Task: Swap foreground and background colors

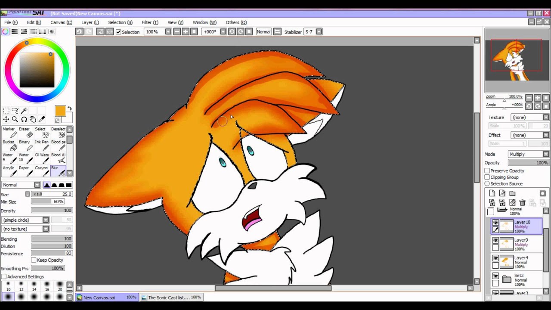Action: [x=69, y=108]
